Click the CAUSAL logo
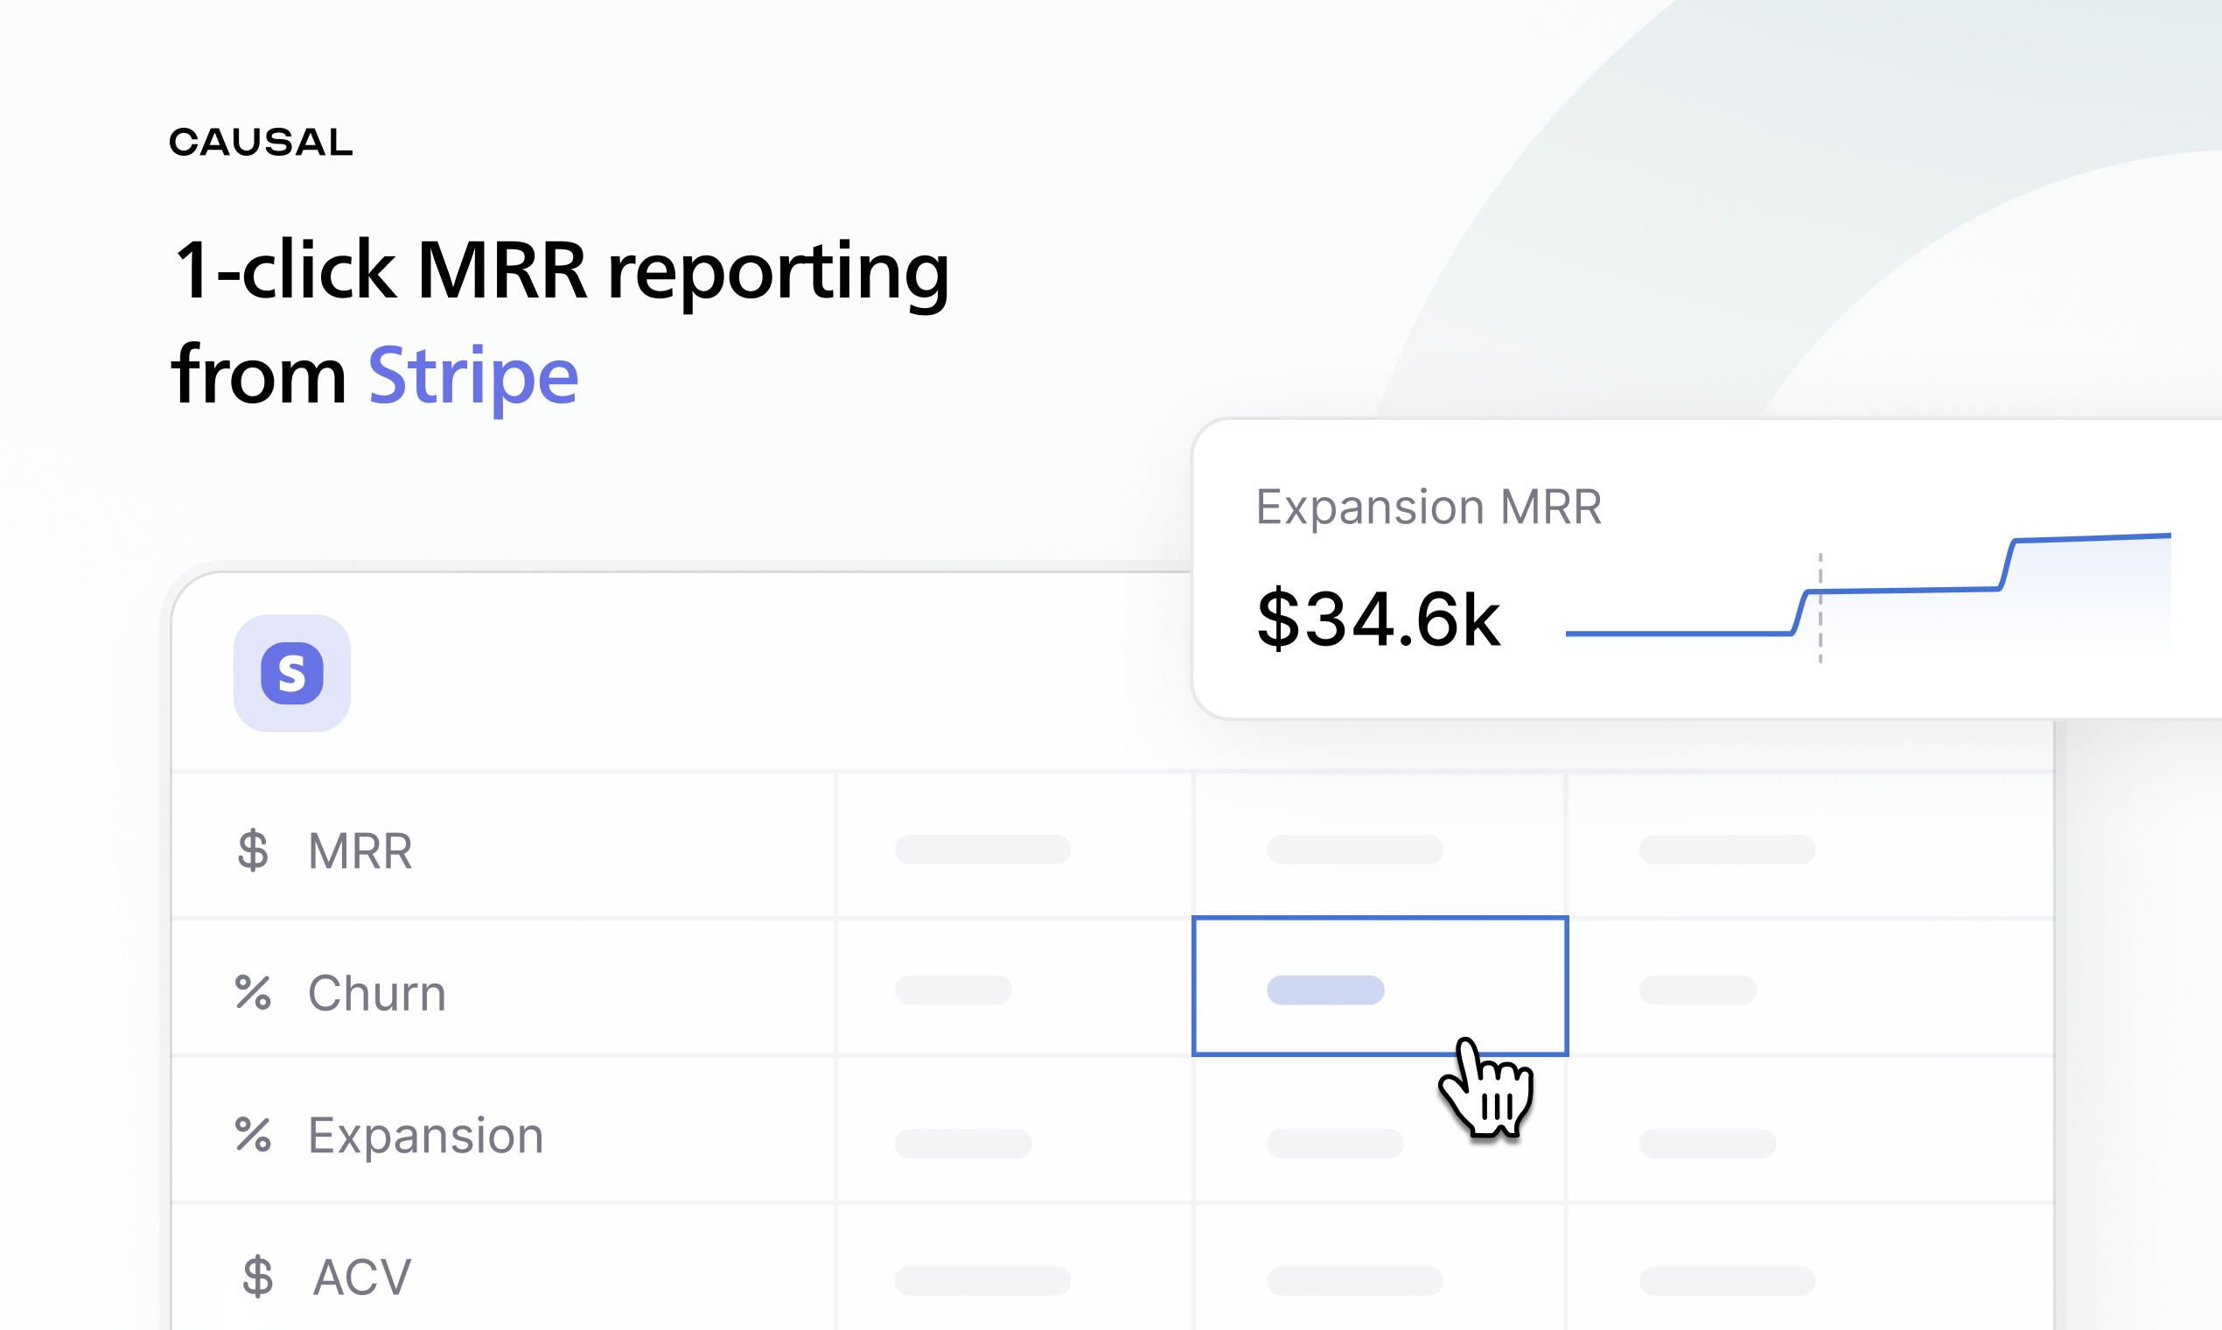 tap(261, 143)
